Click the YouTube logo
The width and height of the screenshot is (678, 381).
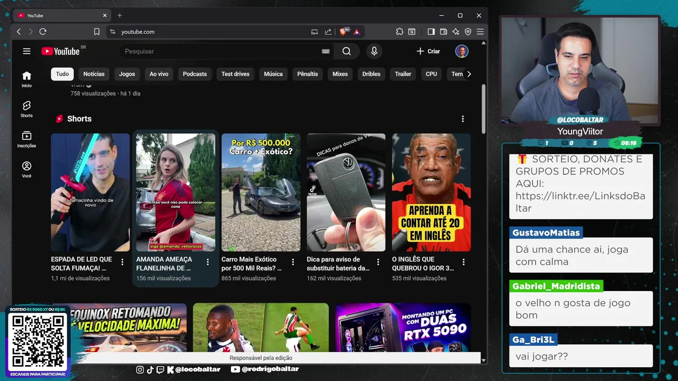[60, 51]
